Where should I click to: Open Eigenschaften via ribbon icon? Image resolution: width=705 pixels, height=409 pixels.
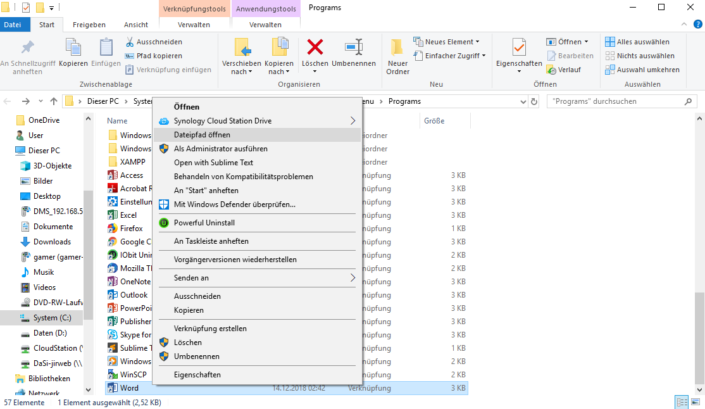518,48
